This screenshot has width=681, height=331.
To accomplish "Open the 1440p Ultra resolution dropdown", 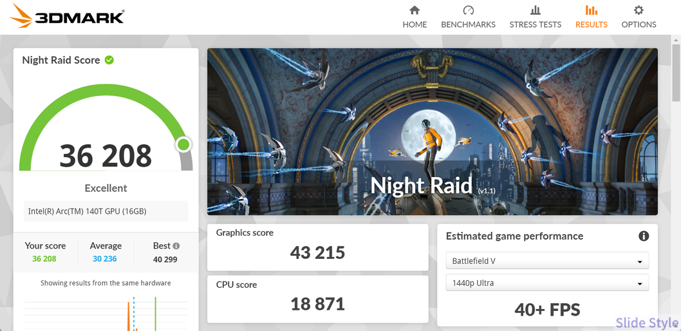I will tap(547, 283).
